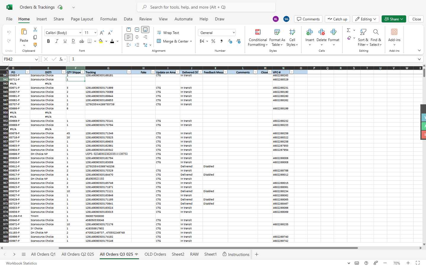The height and width of the screenshot is (266, 426).
Task: Increase font size icon
Action: (102, 33)
